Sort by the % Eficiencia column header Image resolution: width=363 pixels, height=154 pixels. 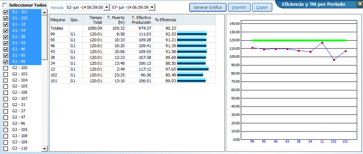click(x=165, y=20)
